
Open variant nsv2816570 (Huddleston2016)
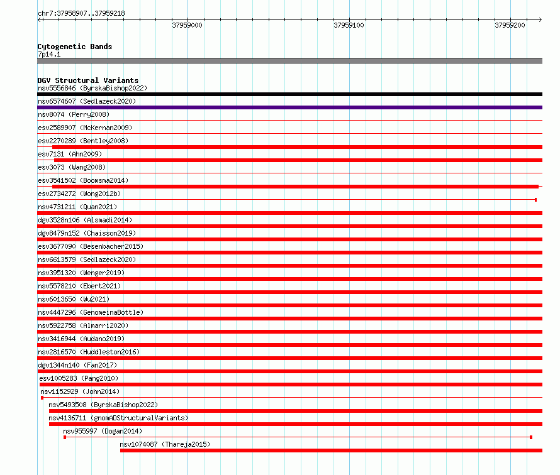pos(89,352)
